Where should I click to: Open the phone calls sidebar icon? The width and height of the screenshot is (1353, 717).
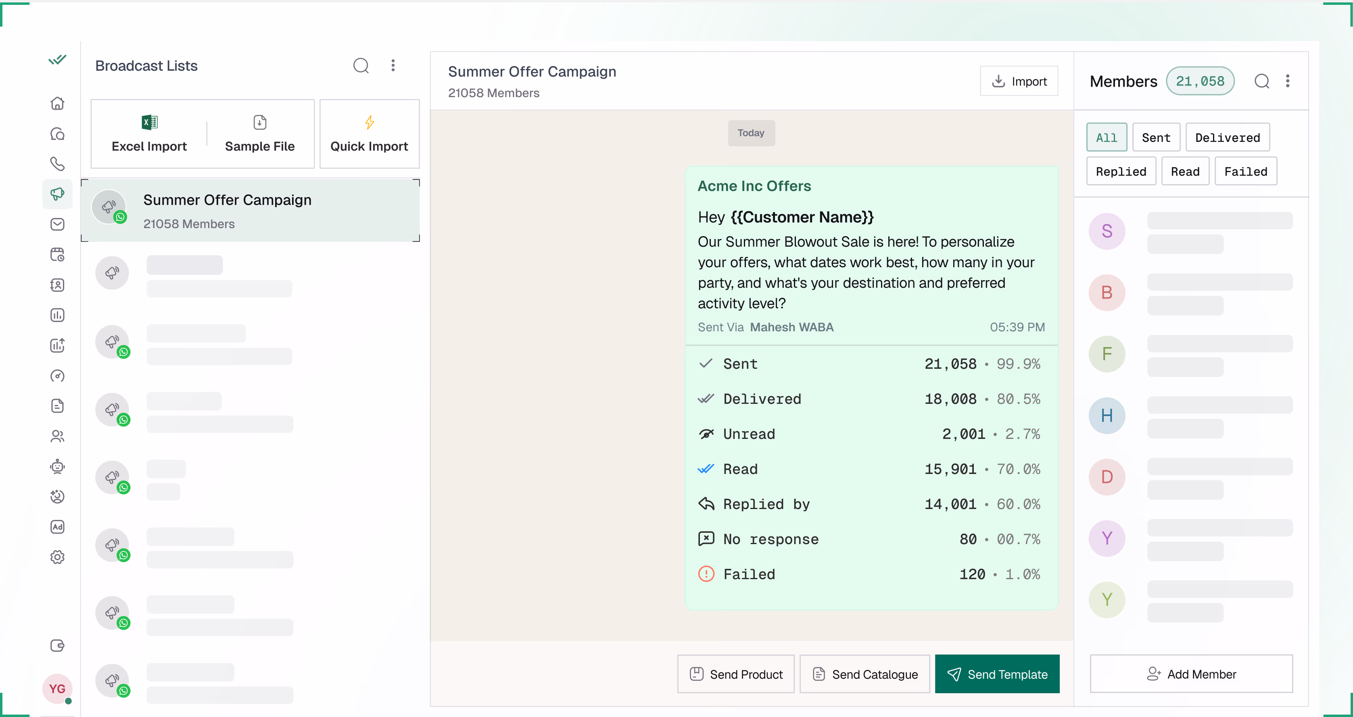(x=57, y=164)
